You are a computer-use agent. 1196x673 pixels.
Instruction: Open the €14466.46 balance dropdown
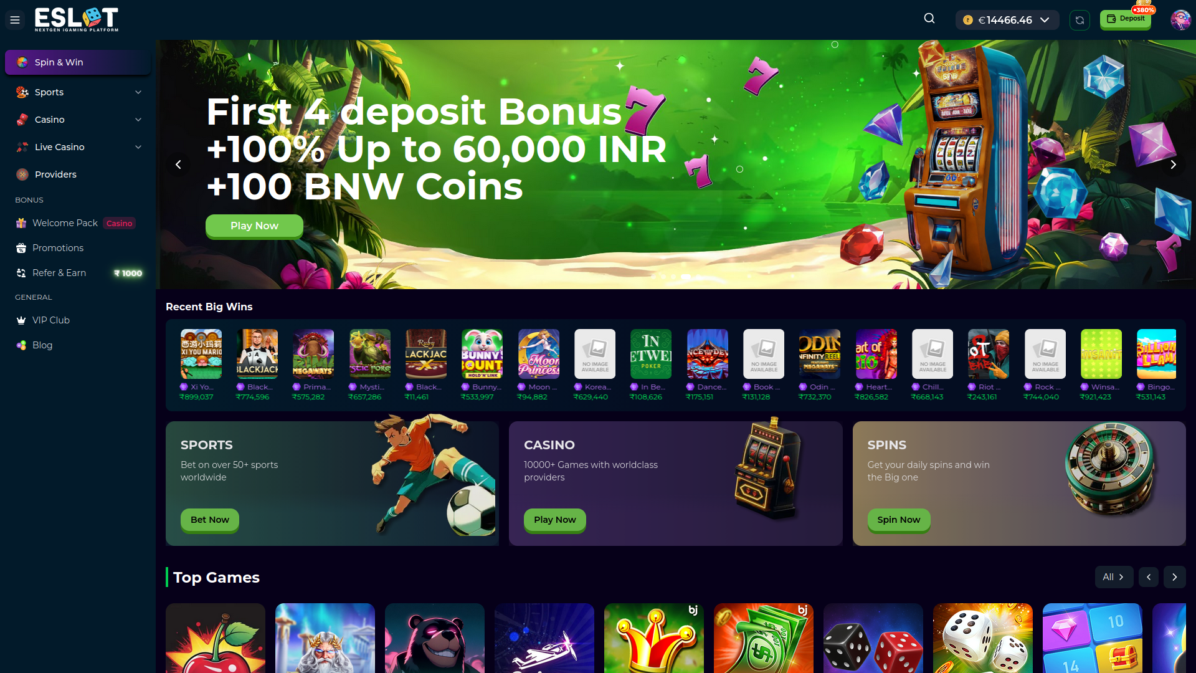click(1007, 20)
